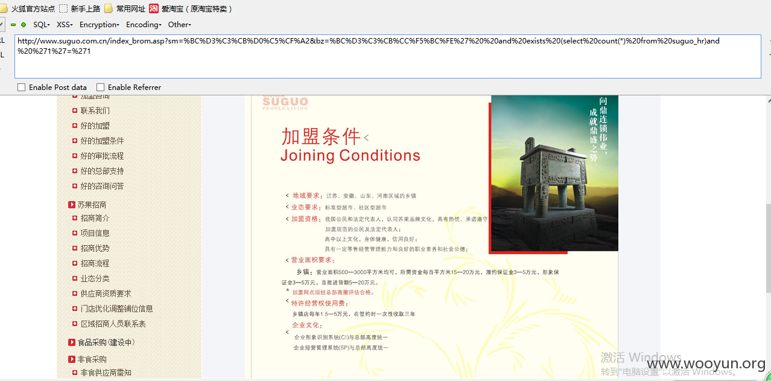Open 门店优化调整铺位信息 sidebar link
The image size is (771, 381).
[x=117, y=309]
